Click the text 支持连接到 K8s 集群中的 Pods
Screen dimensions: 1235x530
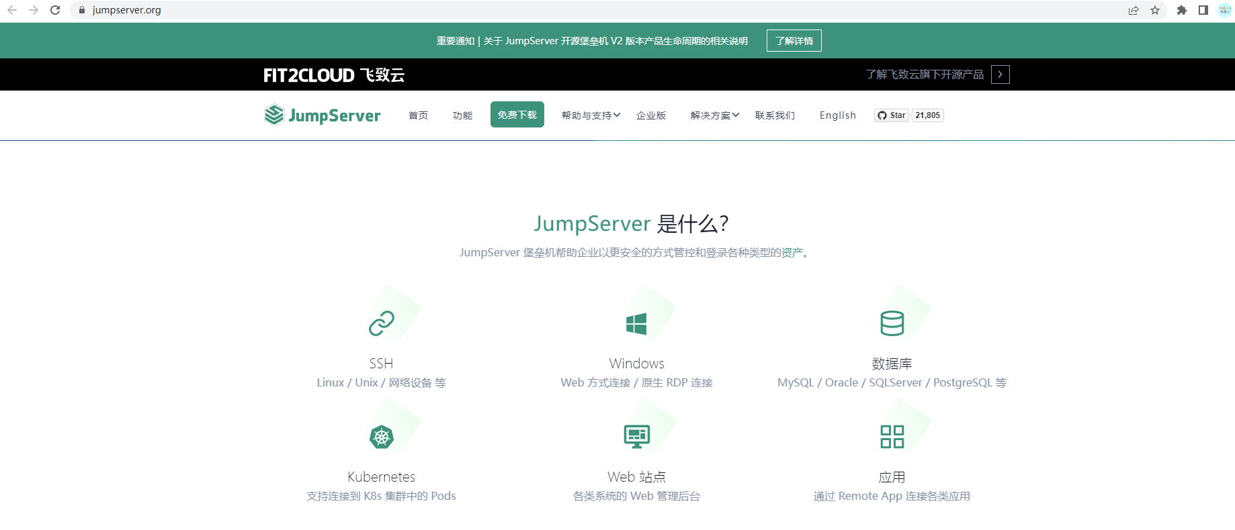pyautogui.click(x=381, y=496)
